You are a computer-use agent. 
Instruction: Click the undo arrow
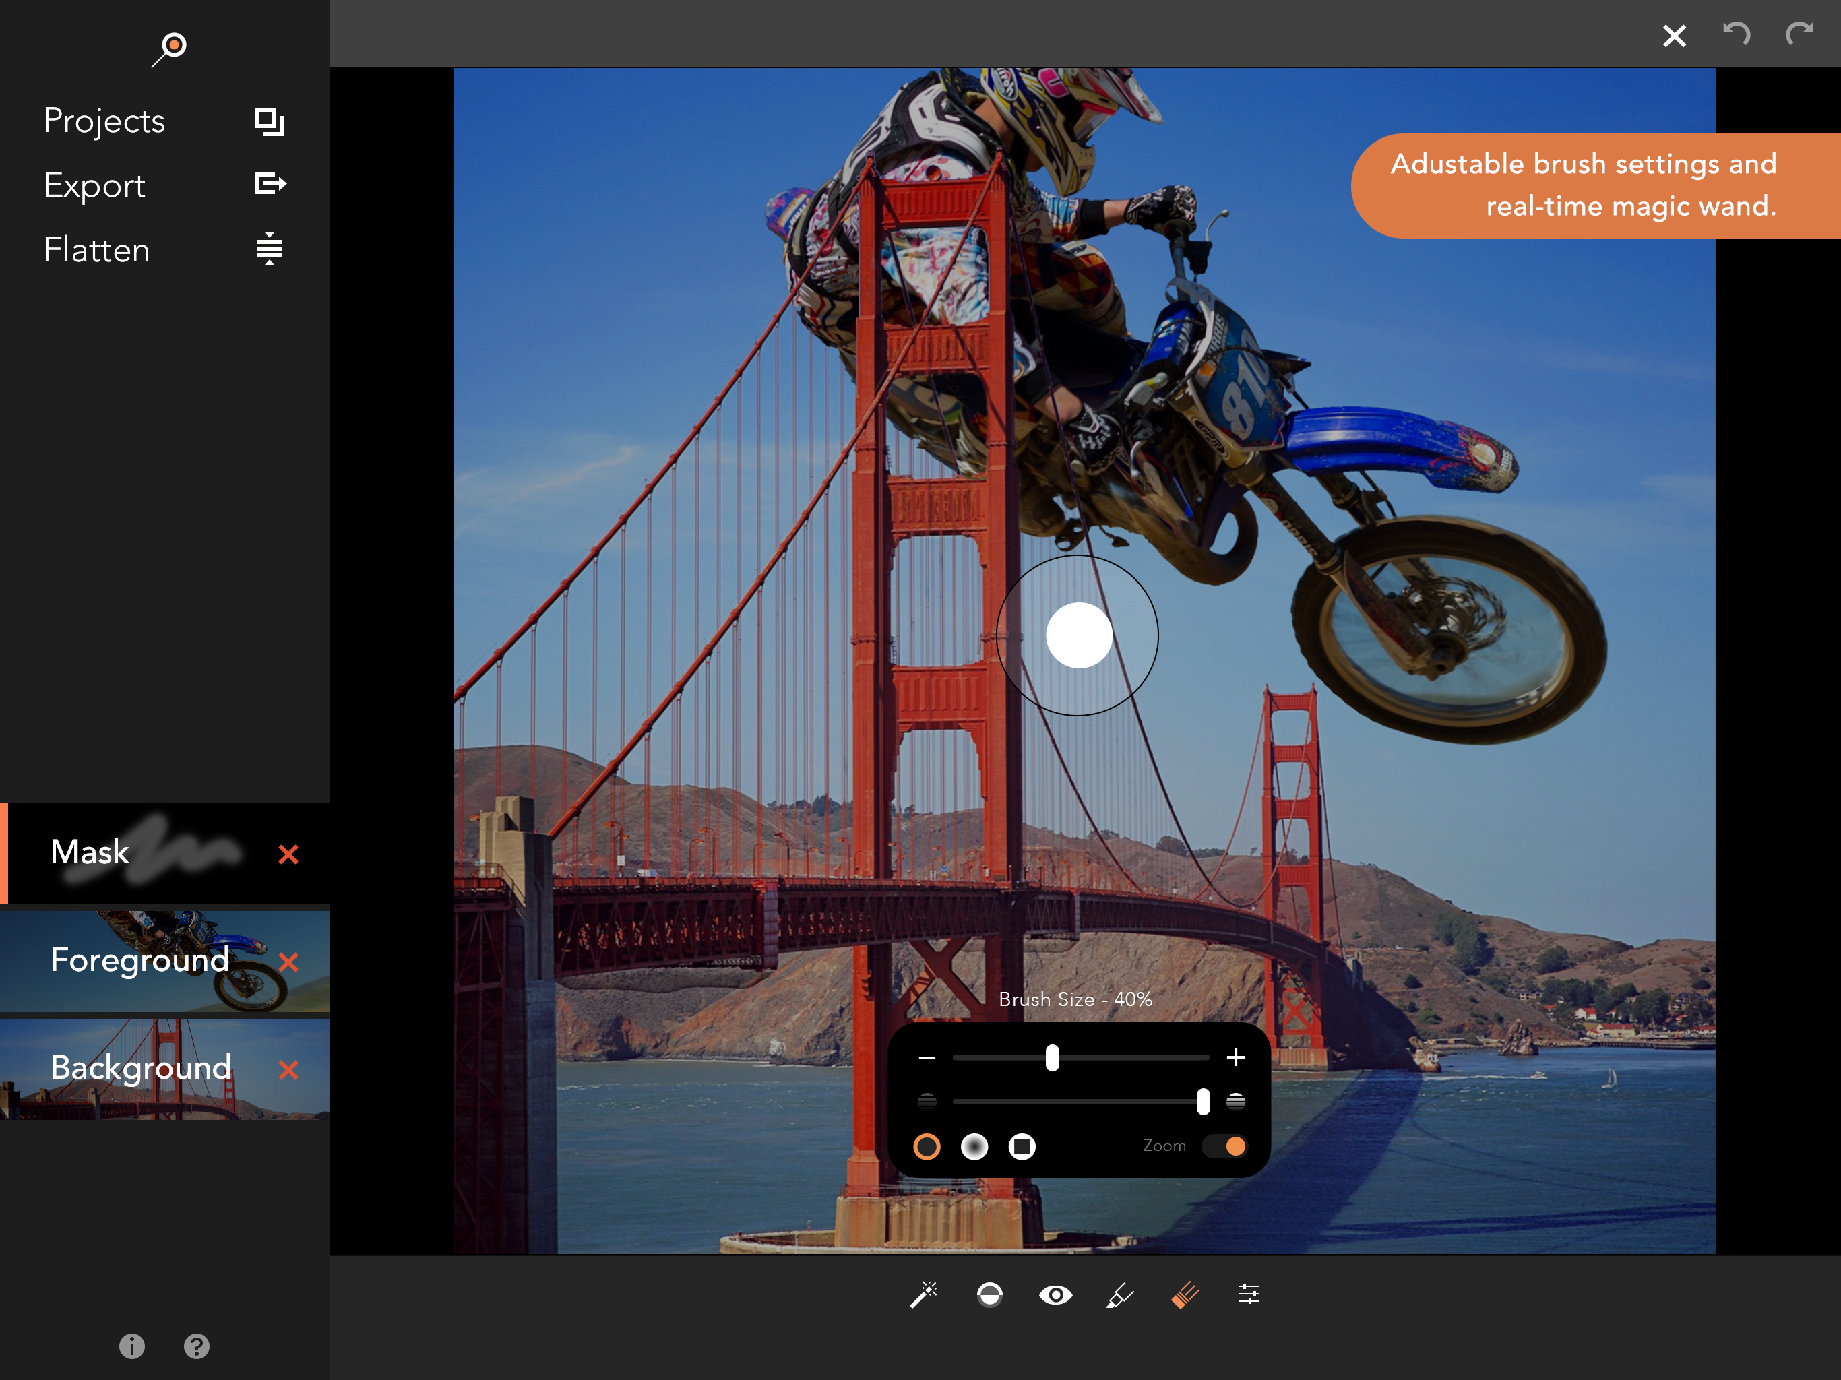click(x=1736, y=34)
